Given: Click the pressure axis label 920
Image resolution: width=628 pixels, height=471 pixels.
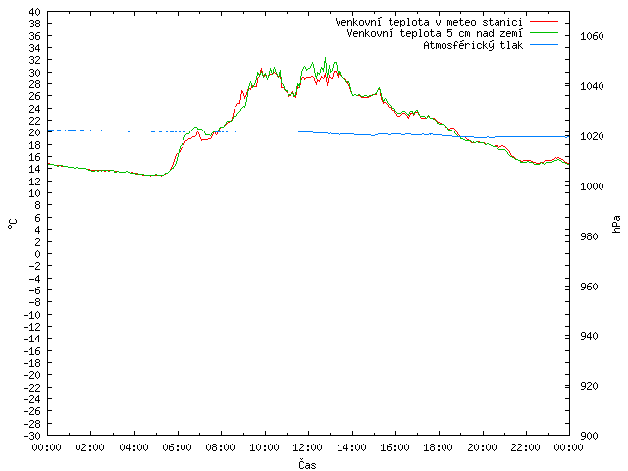Looking at the screenshot, I should tap(589, 386).
